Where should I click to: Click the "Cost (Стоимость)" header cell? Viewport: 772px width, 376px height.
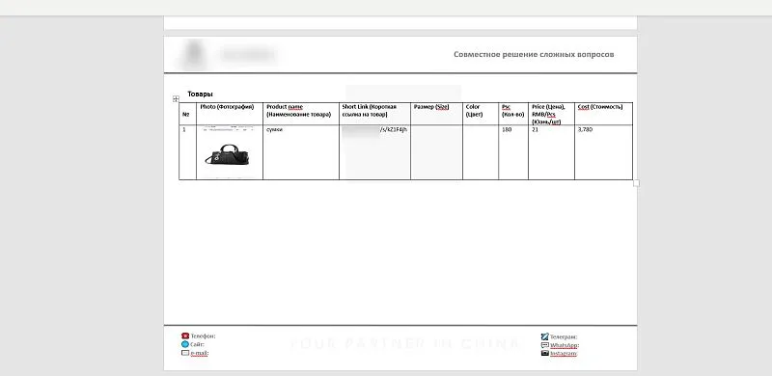point(604,114)
